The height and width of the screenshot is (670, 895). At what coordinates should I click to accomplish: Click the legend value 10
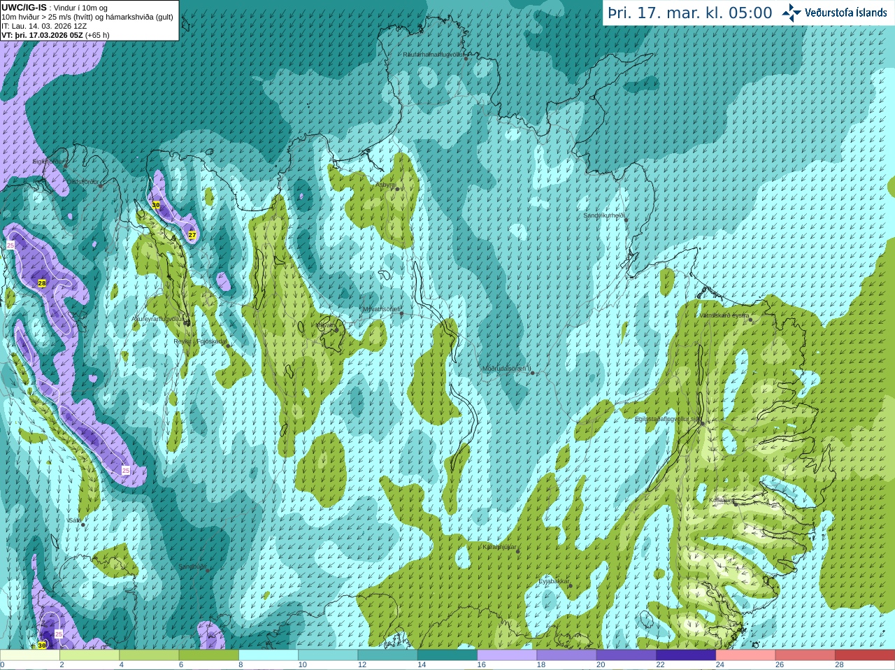[303, 665]
